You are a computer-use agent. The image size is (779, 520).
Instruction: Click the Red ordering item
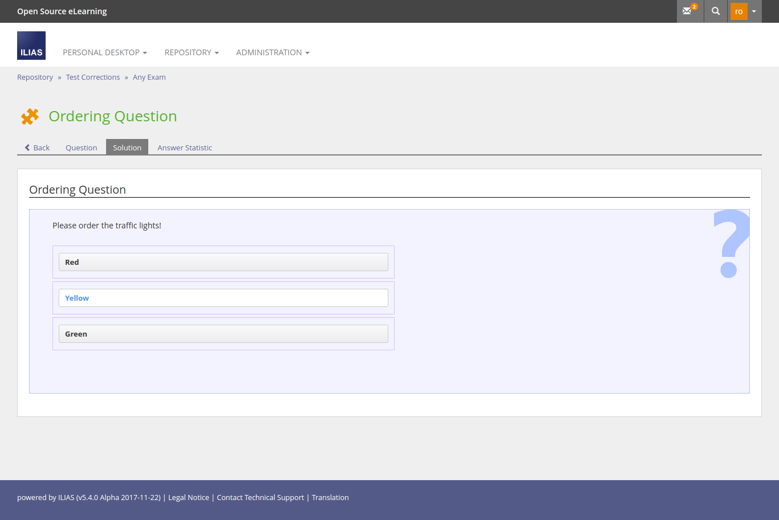[x=223, y=262]
